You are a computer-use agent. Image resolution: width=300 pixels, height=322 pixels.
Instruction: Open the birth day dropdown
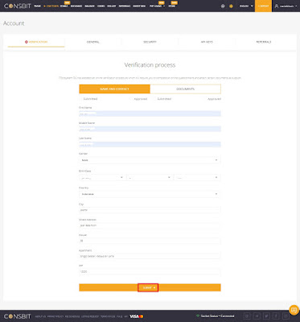(x=150, y=177)
